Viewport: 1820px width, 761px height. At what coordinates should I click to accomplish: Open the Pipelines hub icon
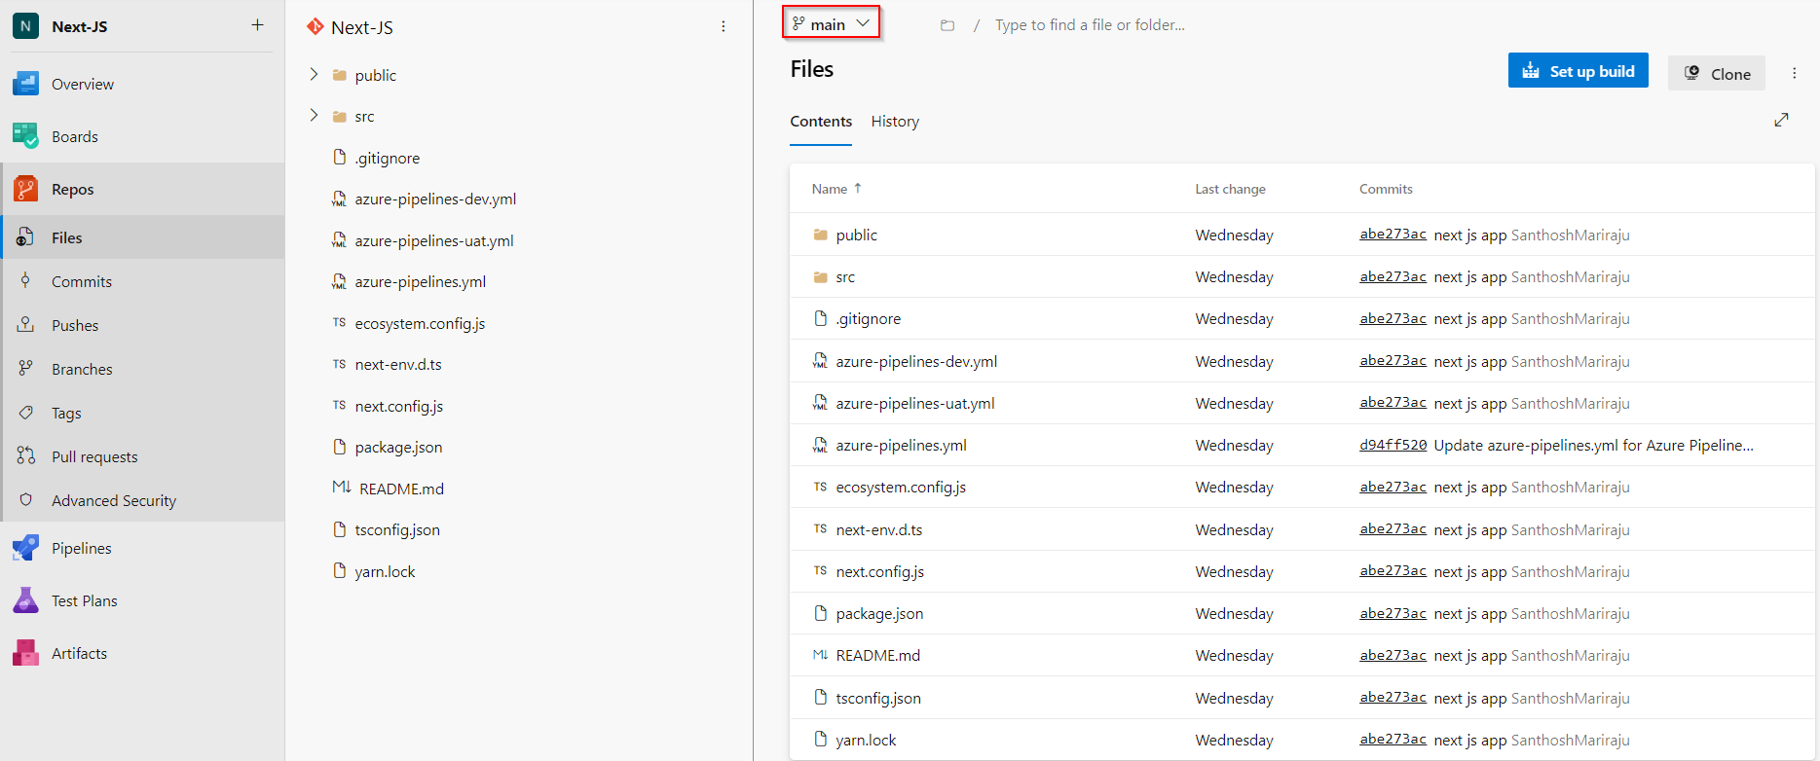pyautogui.click(x=25, y=548)
